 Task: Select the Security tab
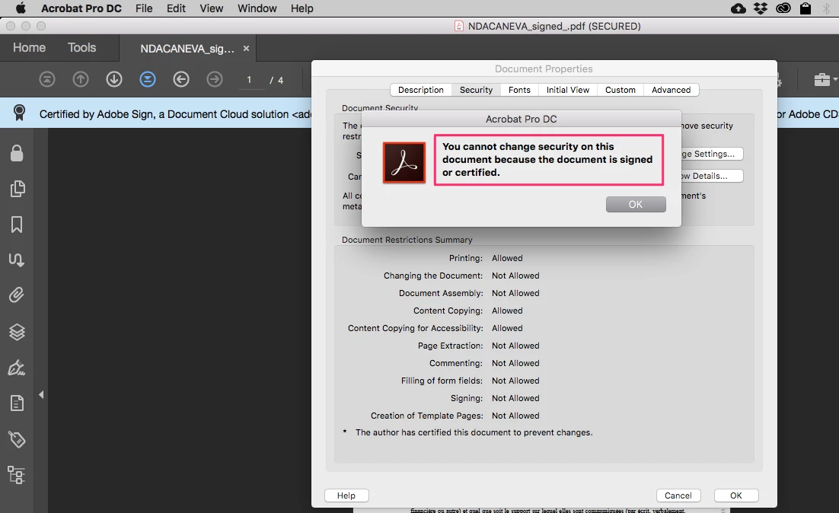point(476,90)
